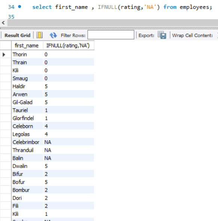Click the rating 4 cell for Legolas
This screenshot has height=221, width=218.
(x=69, y=134)
